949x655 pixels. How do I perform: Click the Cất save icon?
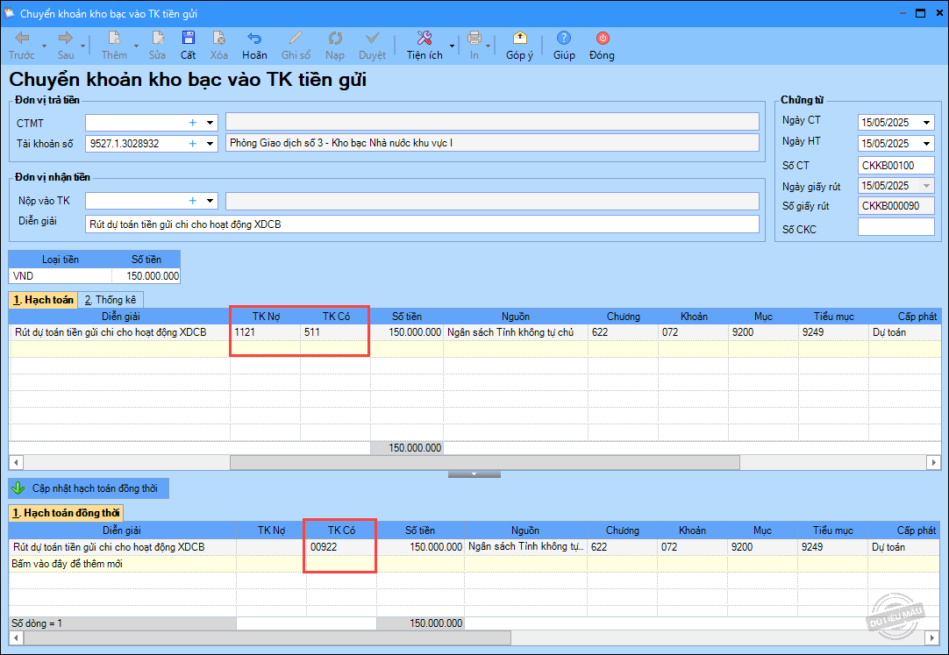click(x=189, y=39)
